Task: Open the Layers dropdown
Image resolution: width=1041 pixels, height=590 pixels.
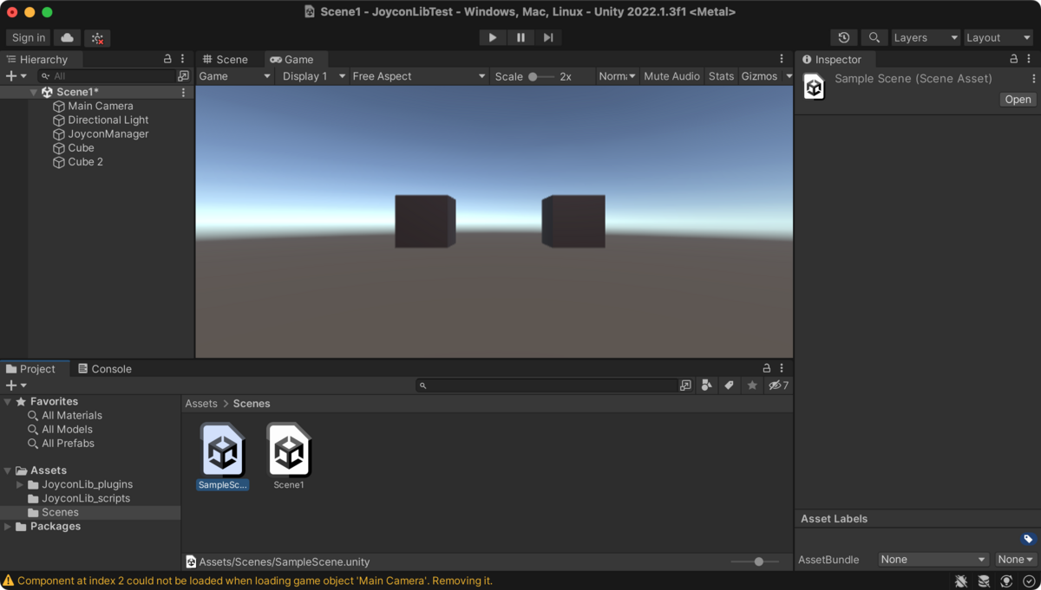Action: [926, 37]
